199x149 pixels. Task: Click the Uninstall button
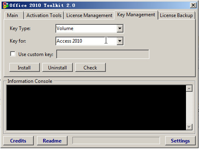(57, 67)
